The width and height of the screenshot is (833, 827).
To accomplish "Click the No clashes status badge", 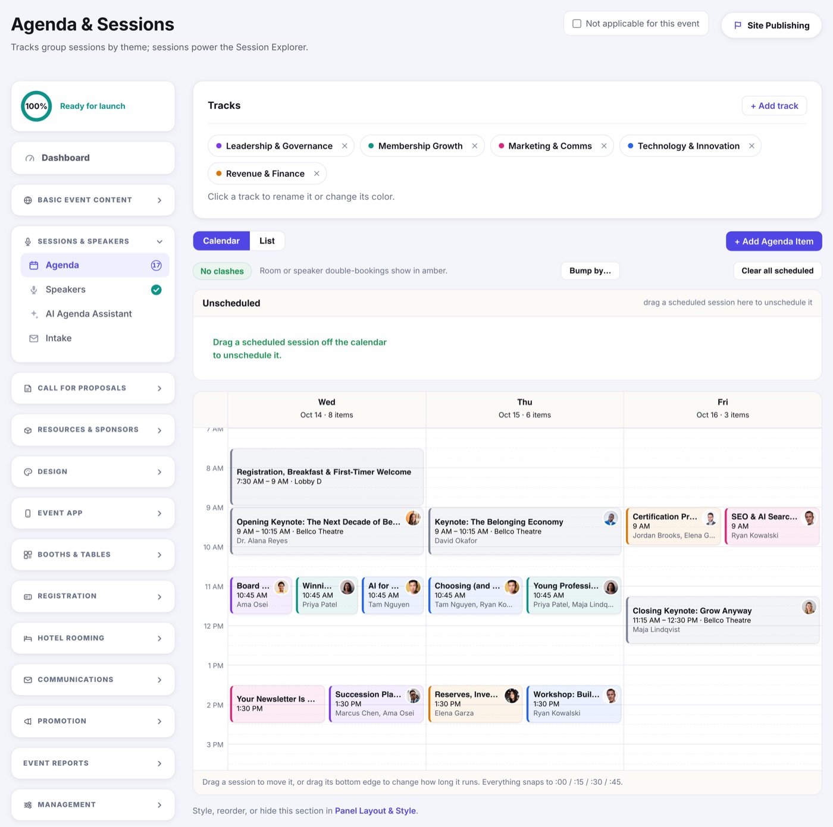I will (222, 271).
